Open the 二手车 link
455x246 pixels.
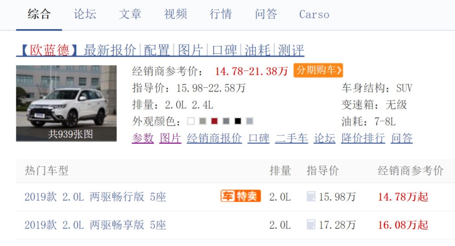point(291,138)
